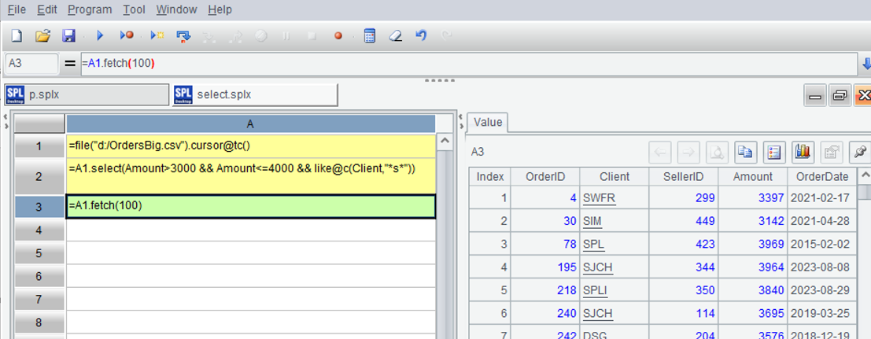
Task: Switch to the select.splx file tab
Action: click(x=254, y=94)
